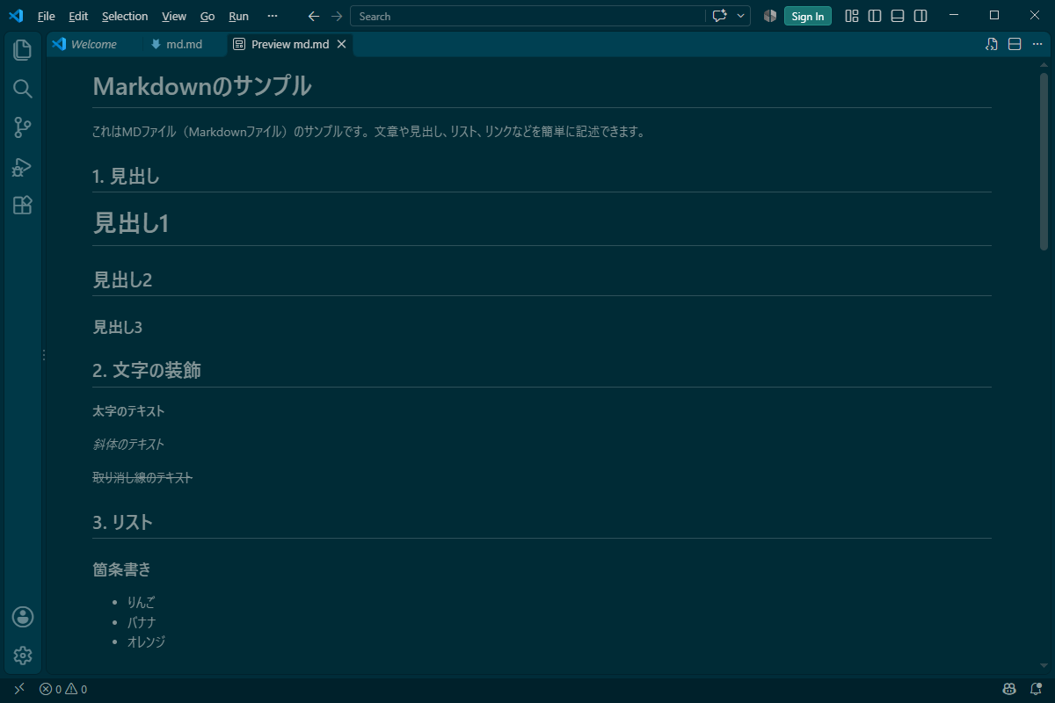Click the agent status icon beside Sign In

click(770, 16)
